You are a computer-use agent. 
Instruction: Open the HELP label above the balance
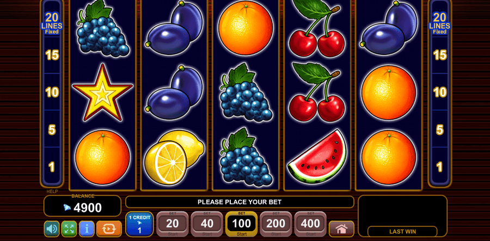point(52,191)
